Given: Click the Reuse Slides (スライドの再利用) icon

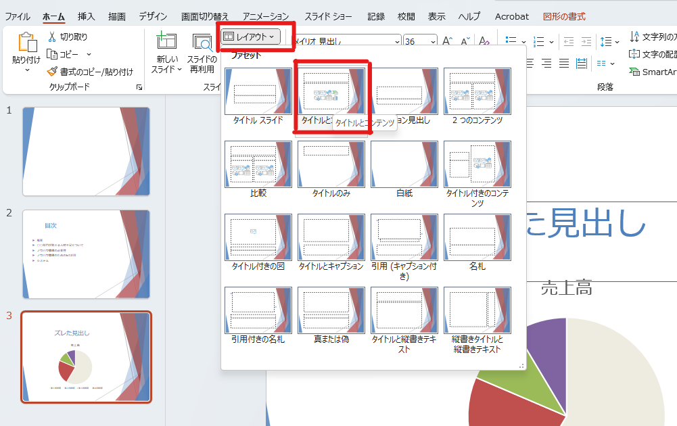Looking at the screenshot, I should (x=202, y=43).
